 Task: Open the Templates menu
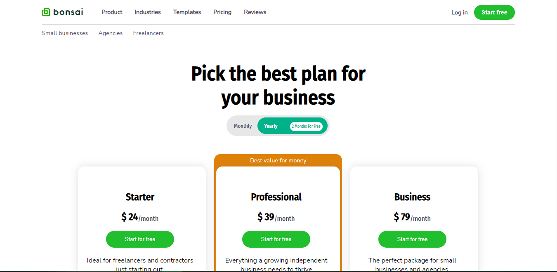click(187, 12)
